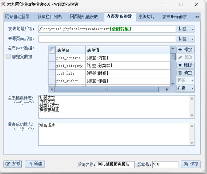Enable the 自定义数据 checkbox
This screenshot has height=174, width=207.
(x=9, y=56)
